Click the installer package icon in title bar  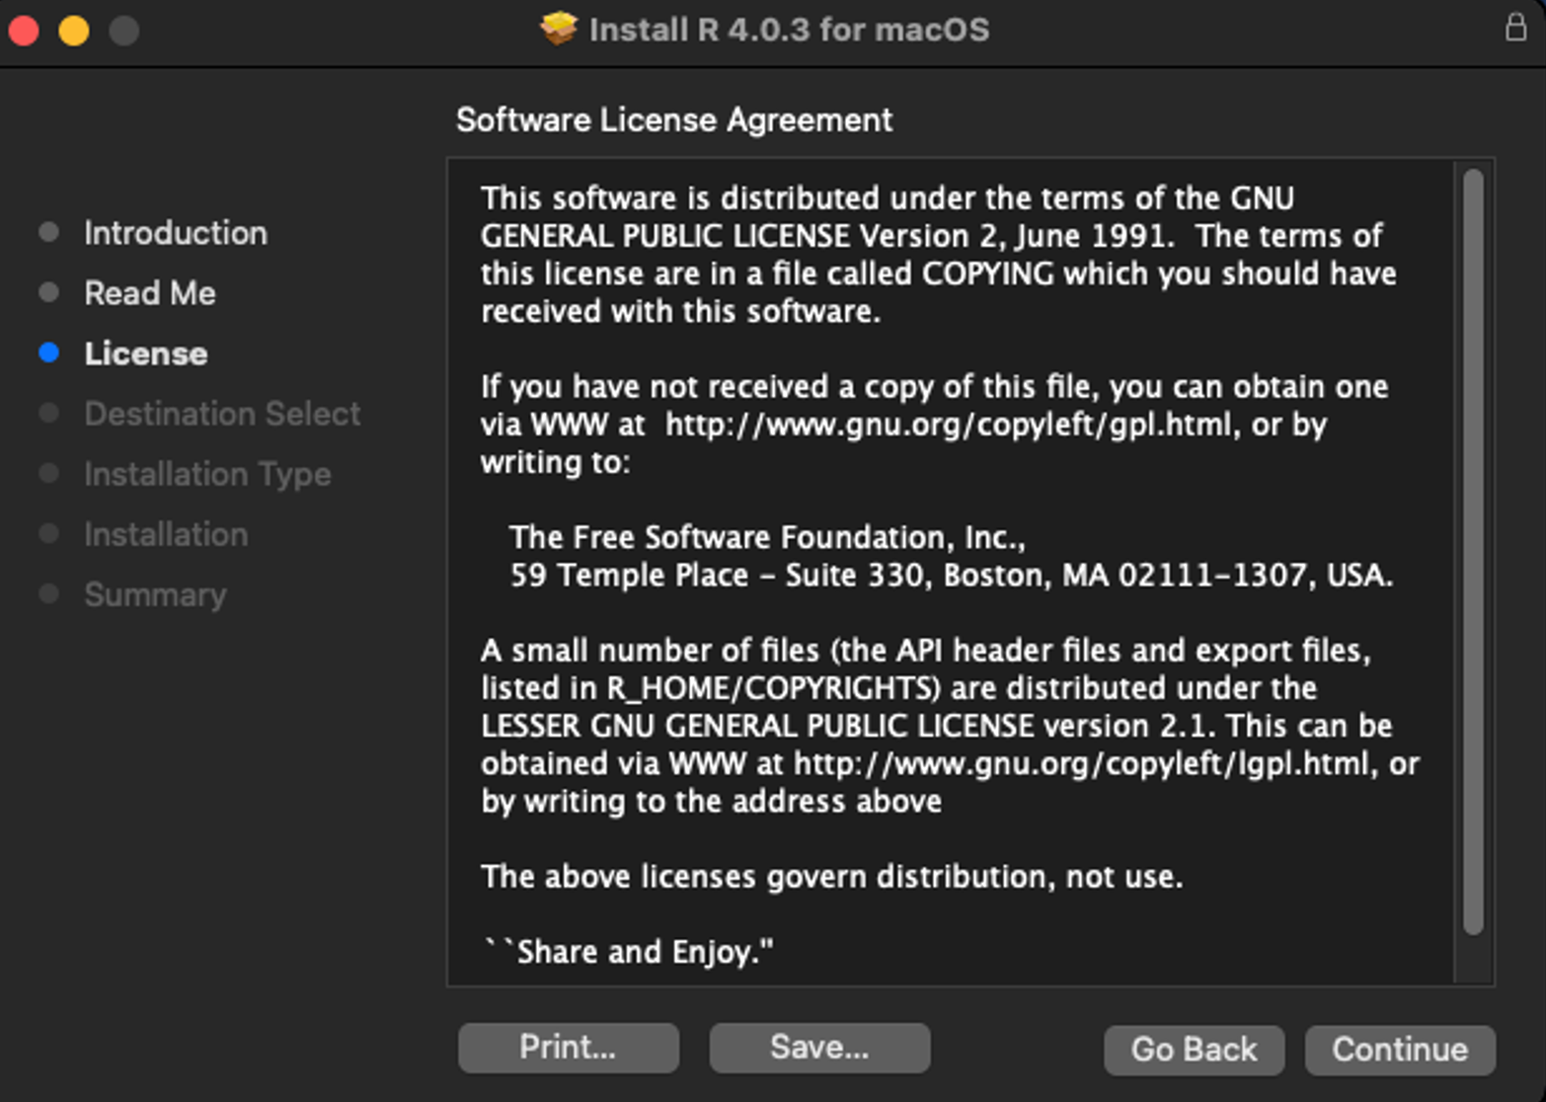pos(559,29)
